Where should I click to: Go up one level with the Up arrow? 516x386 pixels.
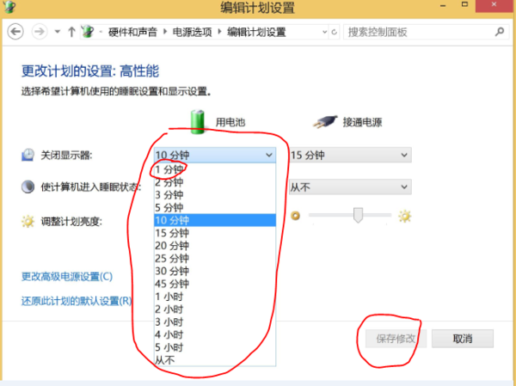71,32
